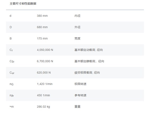Click the value '4,050,000 N'
Viewport: 149px width, 113px height.
click(x=45, y=50)
